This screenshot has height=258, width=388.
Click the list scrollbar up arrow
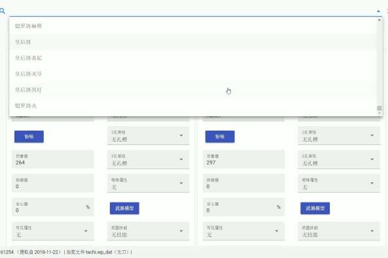(x=379, y=20)
